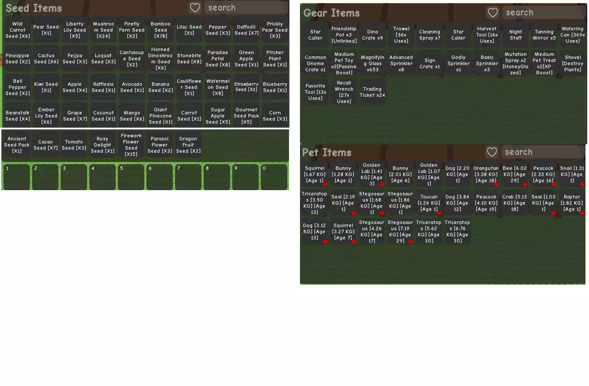
Task: Select the Firework Flower Seed [X15]
Action: coord(131,145)
